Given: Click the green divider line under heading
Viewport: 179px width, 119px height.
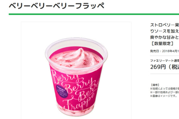Looking at the screenshot, I should [94, 14].
